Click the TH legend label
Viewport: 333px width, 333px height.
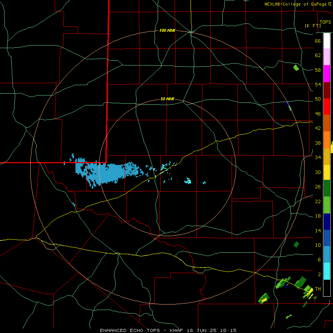click(318, 289)
